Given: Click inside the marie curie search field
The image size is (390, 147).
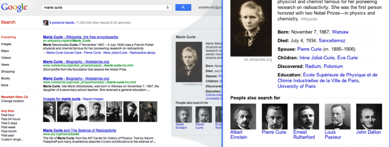Looking at the screenshot, I should click(103, 7).
